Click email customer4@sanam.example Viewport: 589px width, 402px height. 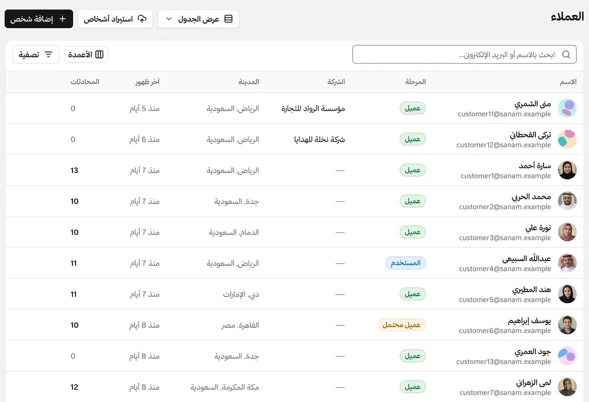coord(505,269)
